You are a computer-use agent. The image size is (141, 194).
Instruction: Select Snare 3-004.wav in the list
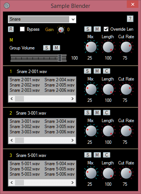pos(59,121)
